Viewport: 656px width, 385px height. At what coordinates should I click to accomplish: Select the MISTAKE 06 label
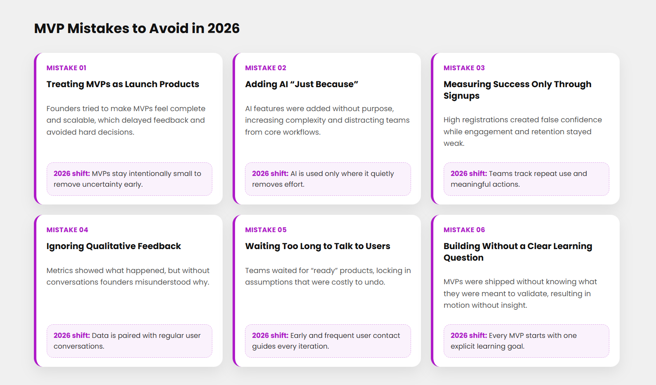click(x=464, y=230)
